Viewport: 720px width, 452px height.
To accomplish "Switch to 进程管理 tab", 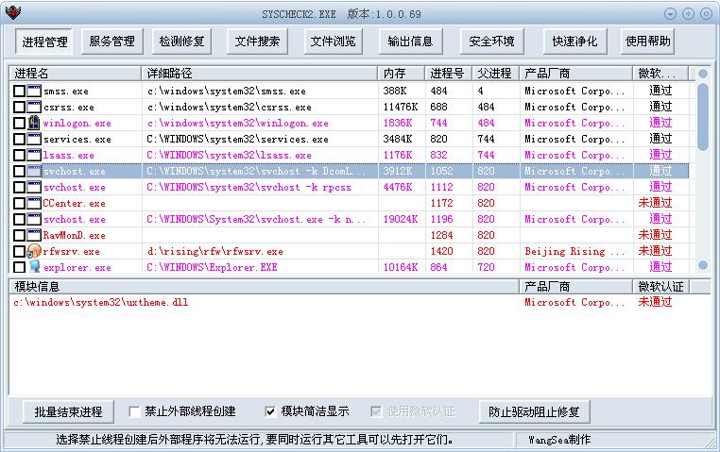I will pyautogui.click(x=44, y=42).
